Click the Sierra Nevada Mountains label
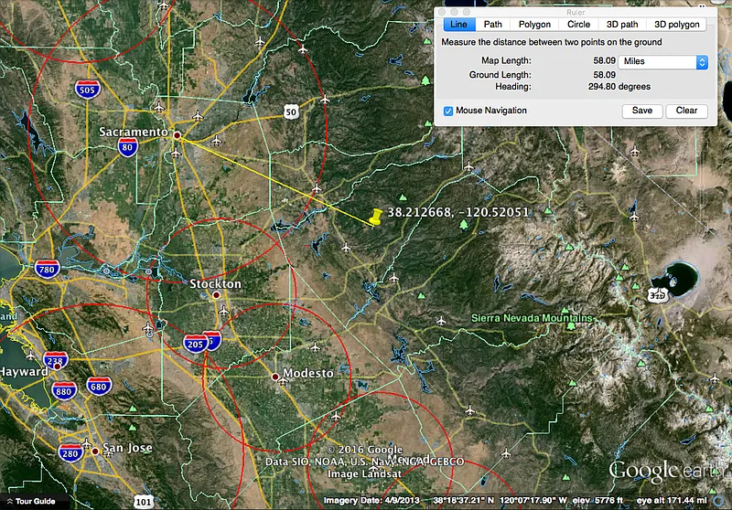This screenshot has height=510, width=732. tap(531, 318)
